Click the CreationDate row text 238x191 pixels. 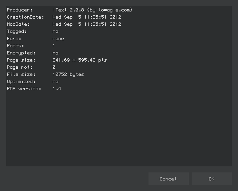pos(64,17)
